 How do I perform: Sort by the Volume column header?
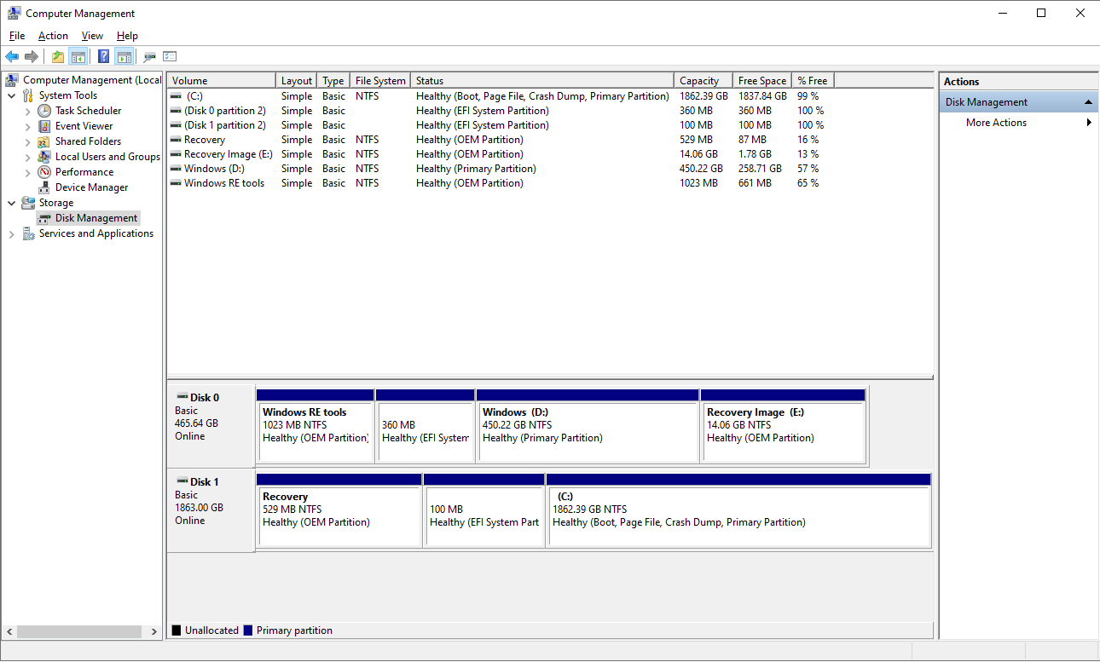pyautogui.click(x=222, y=81)
